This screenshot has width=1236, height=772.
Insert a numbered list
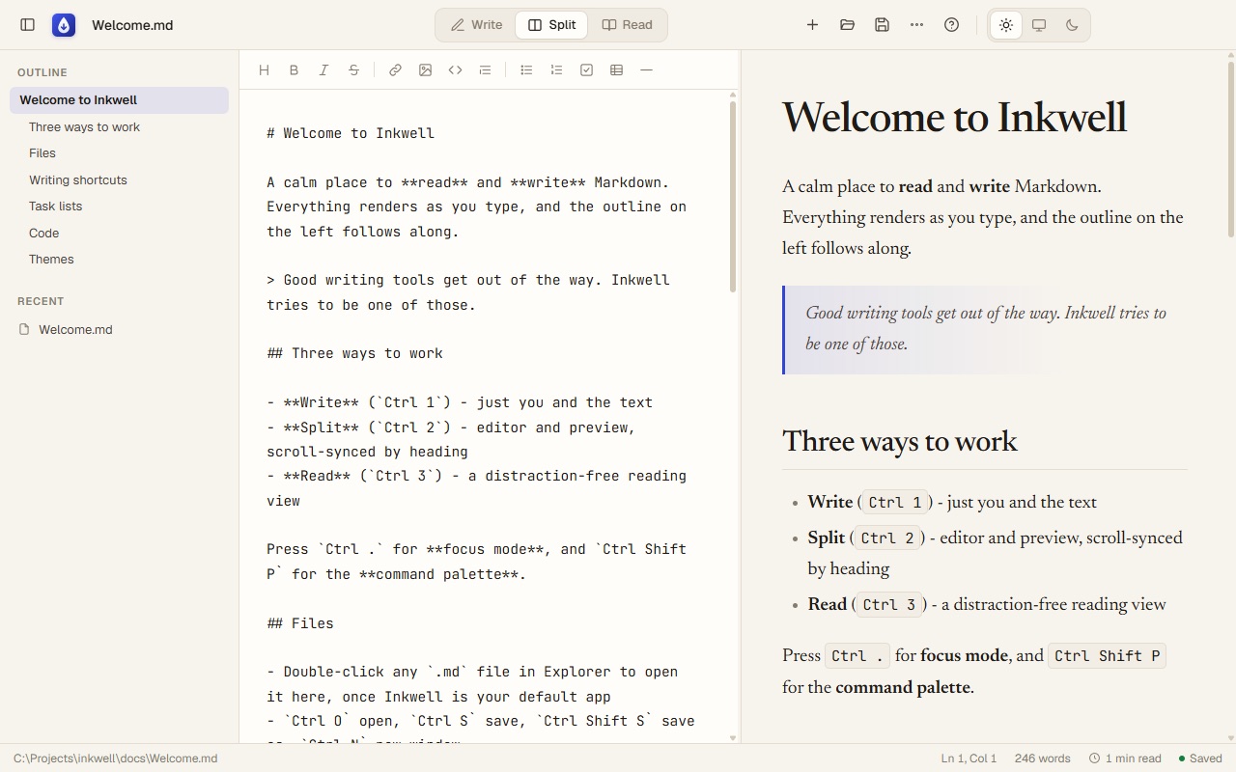(x=556, y=69)
